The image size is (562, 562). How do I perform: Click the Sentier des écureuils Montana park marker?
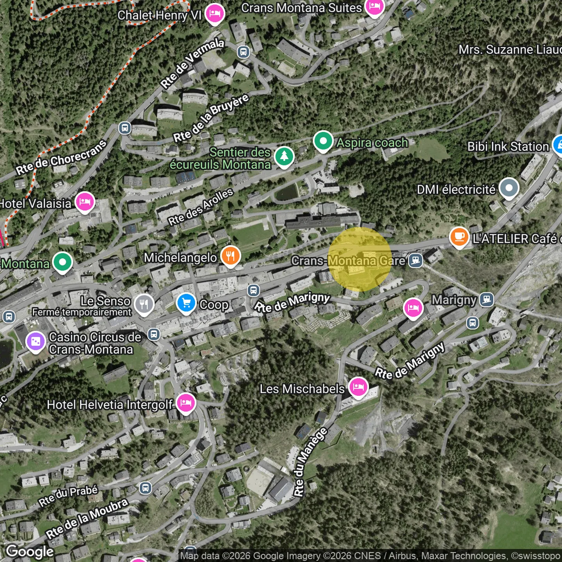[x=284, y=157]
